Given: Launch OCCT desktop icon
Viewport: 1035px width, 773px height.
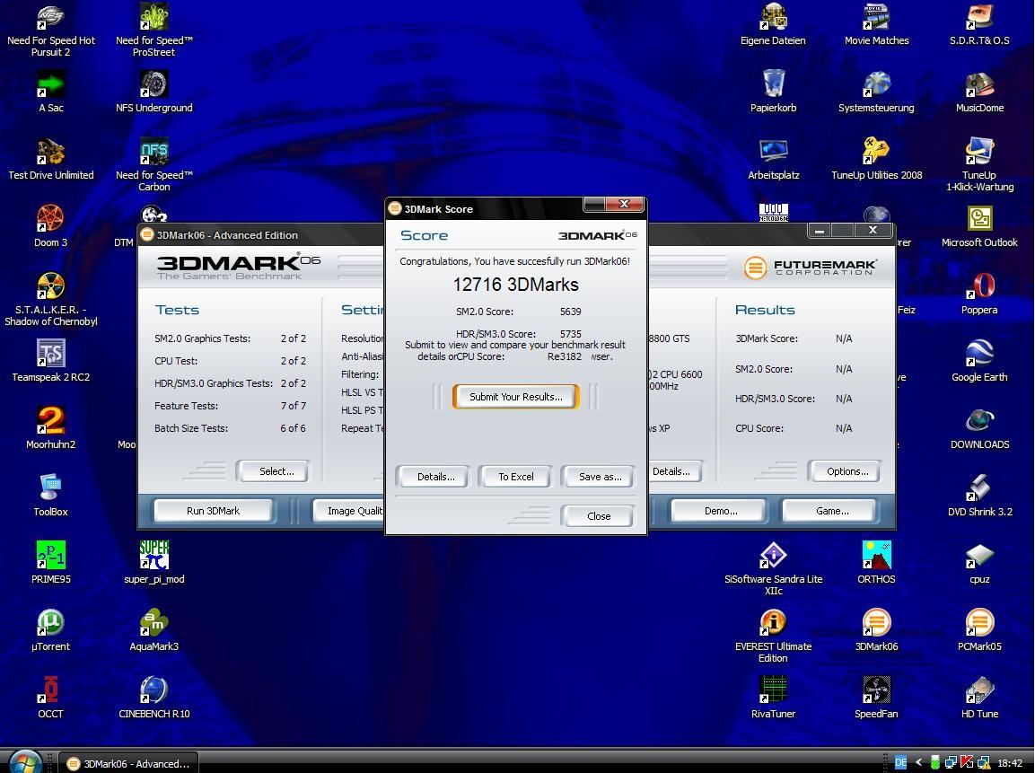Looking at the screenshot, I should tap(50, 697).
